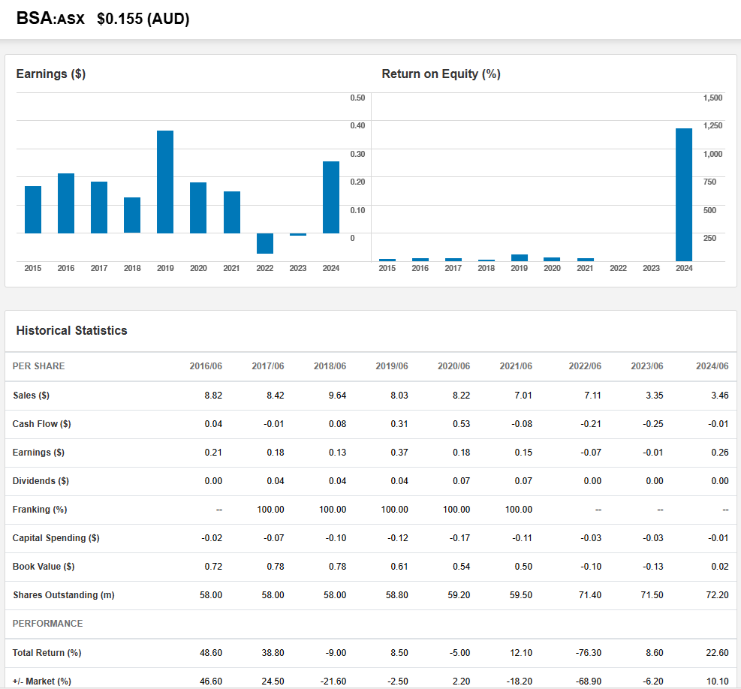This screenshot has height=689, width=741.
Task: Select the 2020/06 column header
Action: click(x=453, y=366)
